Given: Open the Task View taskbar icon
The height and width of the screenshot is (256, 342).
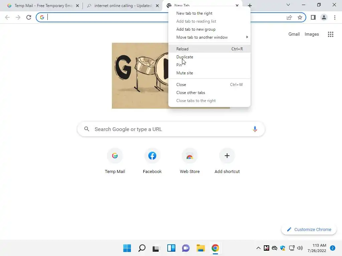Looking at the screenshot, I should (x=156, y=248).
